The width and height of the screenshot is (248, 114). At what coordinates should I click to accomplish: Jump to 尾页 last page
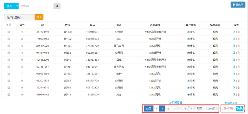[x=199, y=109]
